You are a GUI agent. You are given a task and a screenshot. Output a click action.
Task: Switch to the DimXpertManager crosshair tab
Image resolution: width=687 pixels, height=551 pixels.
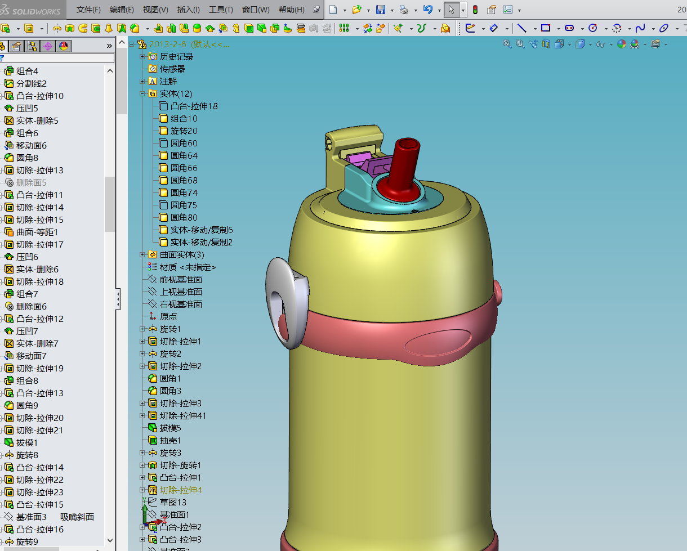48,46
